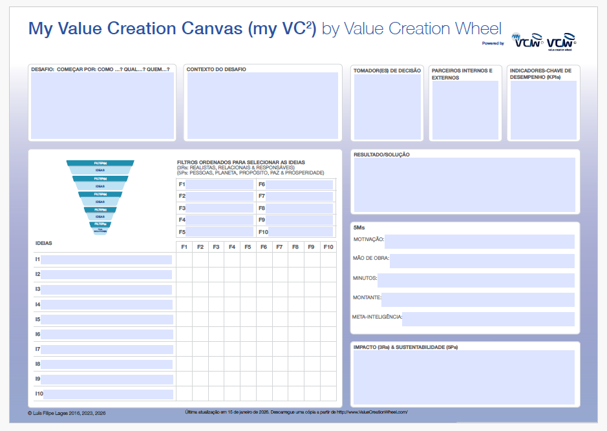The image size is (607, 431).
Task: Click the MONTANTE input field
Action: coord(478,299)
